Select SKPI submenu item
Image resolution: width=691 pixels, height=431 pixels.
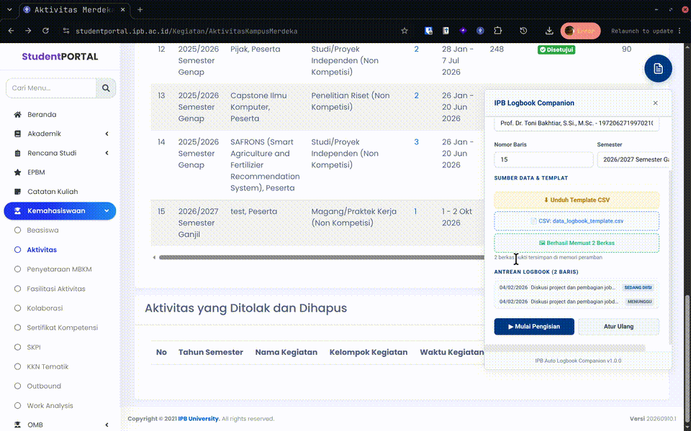pyautogui.click(x=34, y=348)
